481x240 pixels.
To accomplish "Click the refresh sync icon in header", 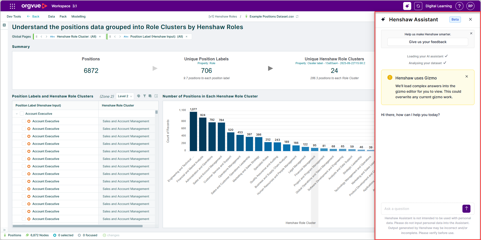I will click(418, 6).
